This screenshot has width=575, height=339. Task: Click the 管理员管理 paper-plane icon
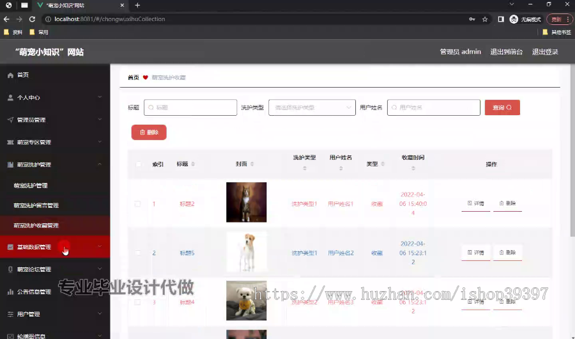point(10,120)
